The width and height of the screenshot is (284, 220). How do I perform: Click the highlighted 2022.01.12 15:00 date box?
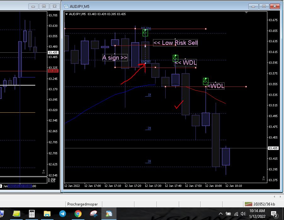[x=20, y=186]
